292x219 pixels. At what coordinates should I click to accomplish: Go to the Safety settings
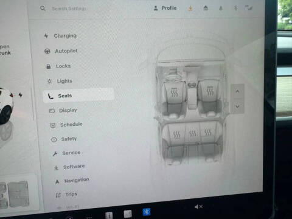tap(64, 139)
